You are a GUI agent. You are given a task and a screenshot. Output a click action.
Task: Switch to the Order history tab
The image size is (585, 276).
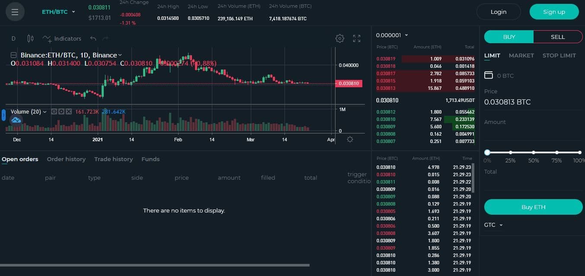pos(66,159)
